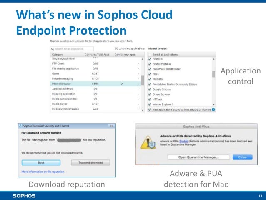Sort by the Category column header
Screen dimensions: 266x200
coord(58,55)
